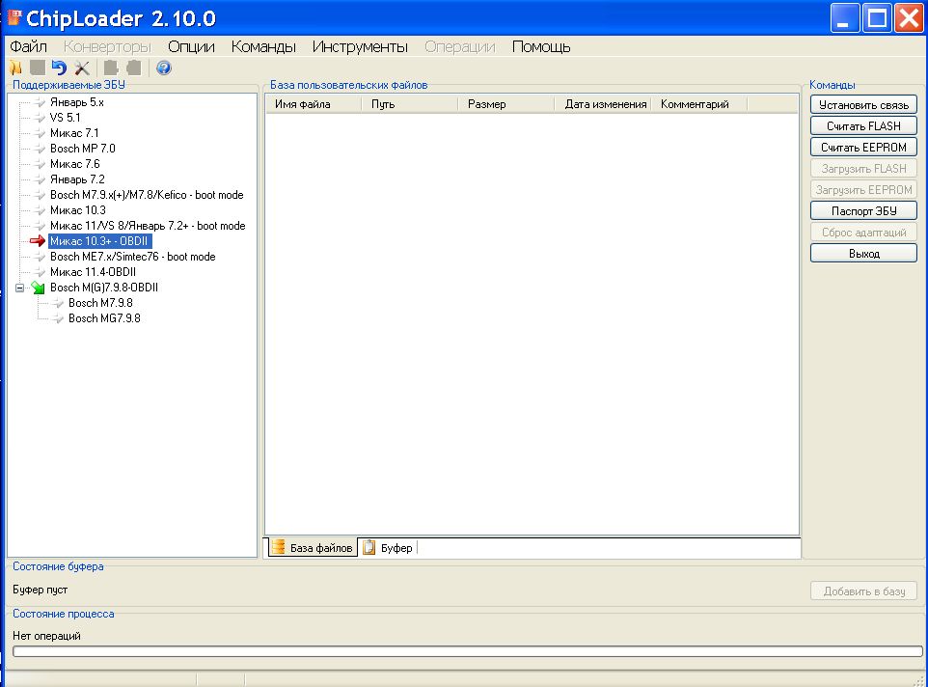
Task: Click the open folder toolbar icon
Action: [x=15, y=69]
